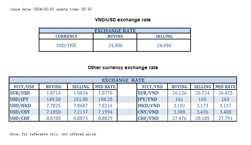Click the 'for reference only' note
This screenshot has height=145, width=251.
53,134
